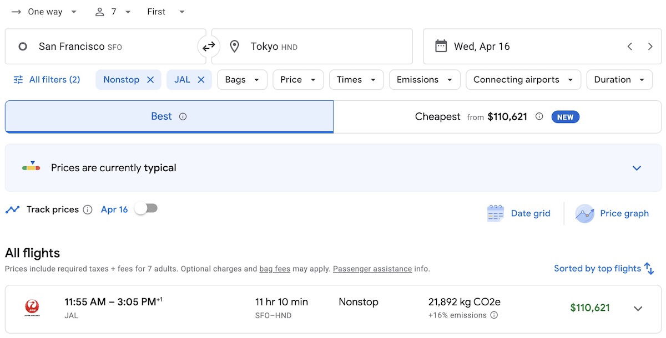Swap origin and destination airports
Screen dimensions: 666x338
tap(209, 47)
